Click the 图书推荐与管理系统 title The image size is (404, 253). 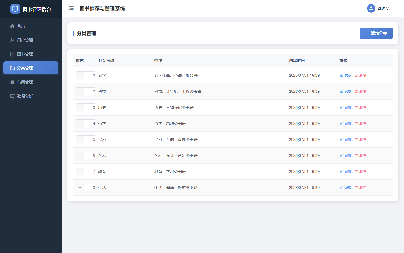[102, 8]
